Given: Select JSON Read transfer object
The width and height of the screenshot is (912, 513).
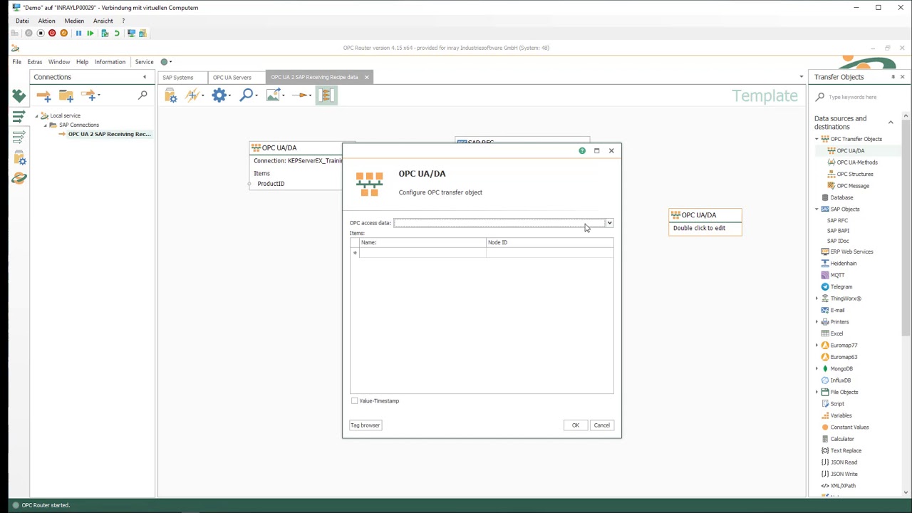Looking at the screenshot, I should (x=839, y=462).
